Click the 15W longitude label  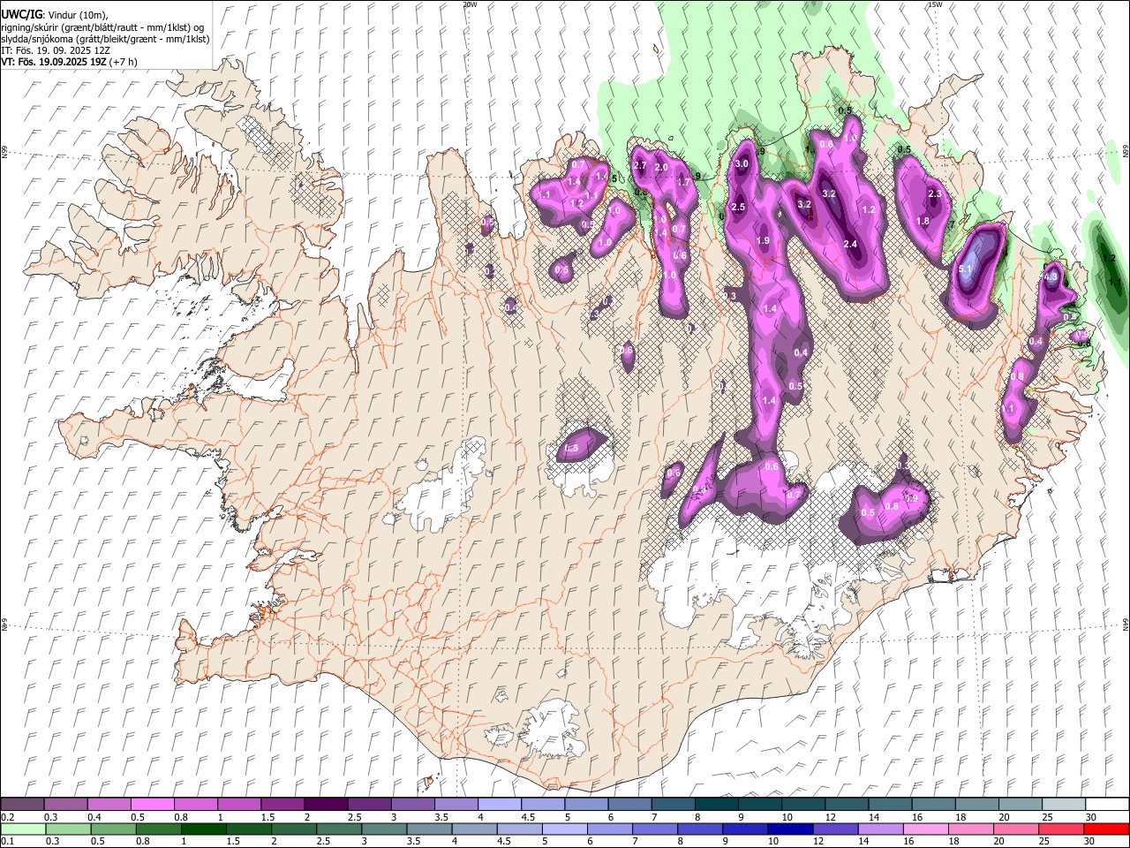tap(934, 4)
